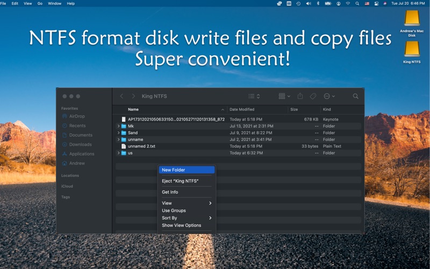The width and height of the screenshot is (430, 269).
Task: Open the Edit menu in menu bar
Action: [x=15, y=4]
